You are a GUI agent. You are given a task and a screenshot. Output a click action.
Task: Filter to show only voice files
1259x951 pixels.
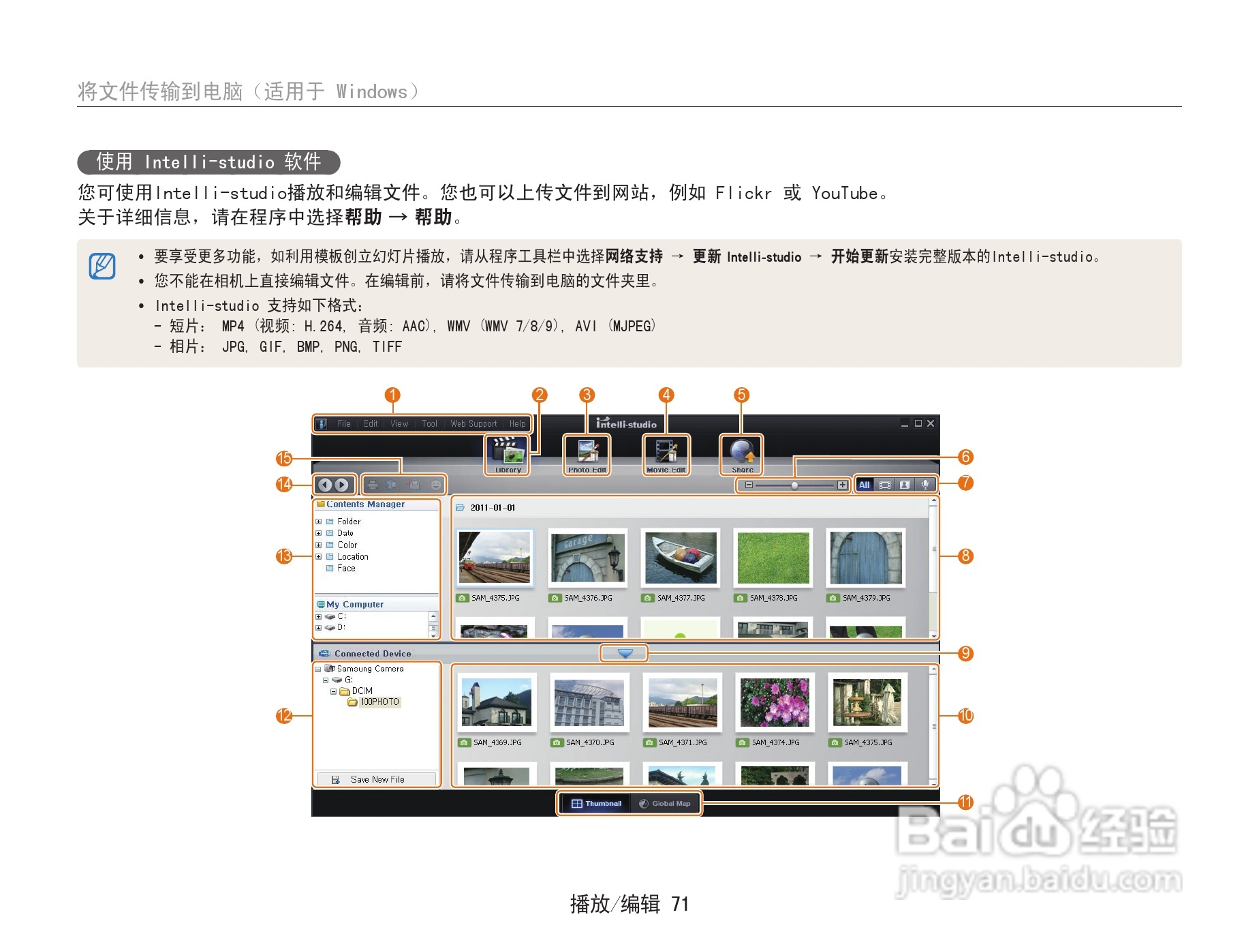point(925,485)
